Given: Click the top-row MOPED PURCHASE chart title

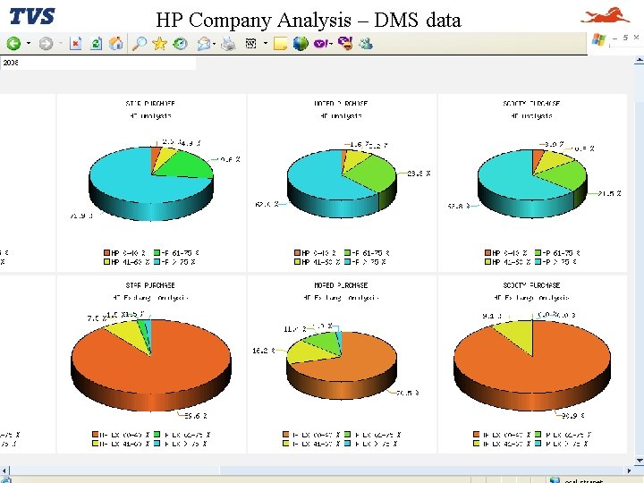Looking at the screenshot, I should click(341, 104).
